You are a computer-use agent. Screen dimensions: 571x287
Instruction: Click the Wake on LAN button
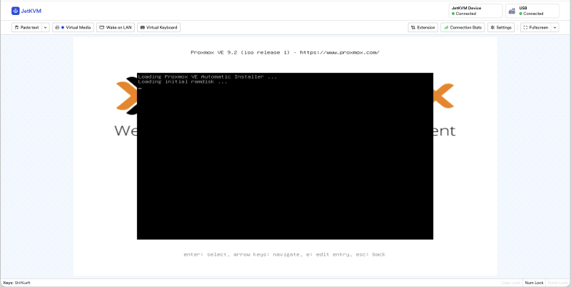pos(116,27)
